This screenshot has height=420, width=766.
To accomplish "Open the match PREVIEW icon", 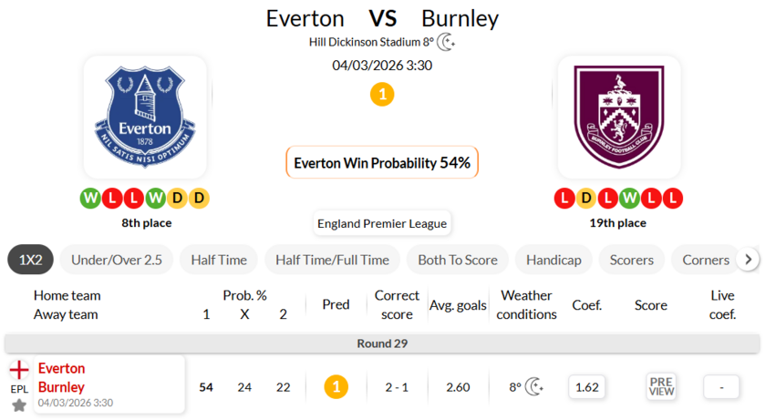I will pos(661,386).
